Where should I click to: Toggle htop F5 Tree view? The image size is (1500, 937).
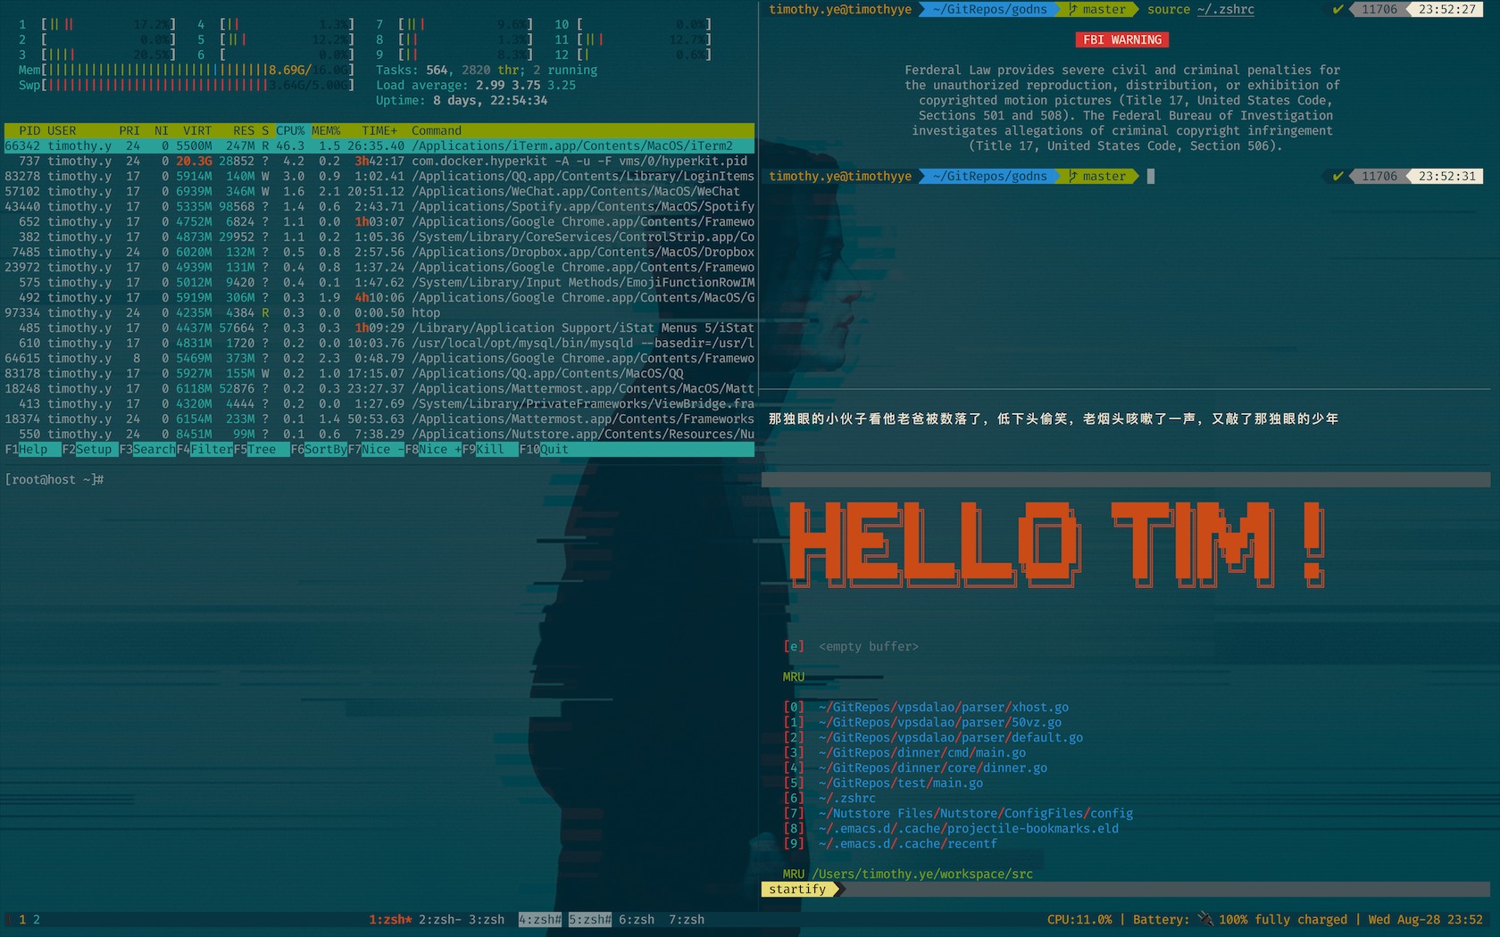pyautogui.click(x=254, y=450)
